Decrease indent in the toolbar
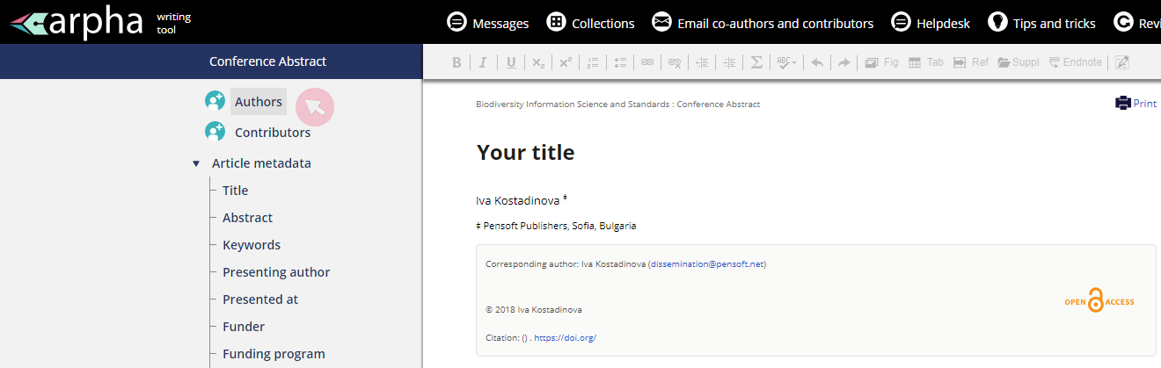Screen dimensions: 1161x368 point(702,62)
